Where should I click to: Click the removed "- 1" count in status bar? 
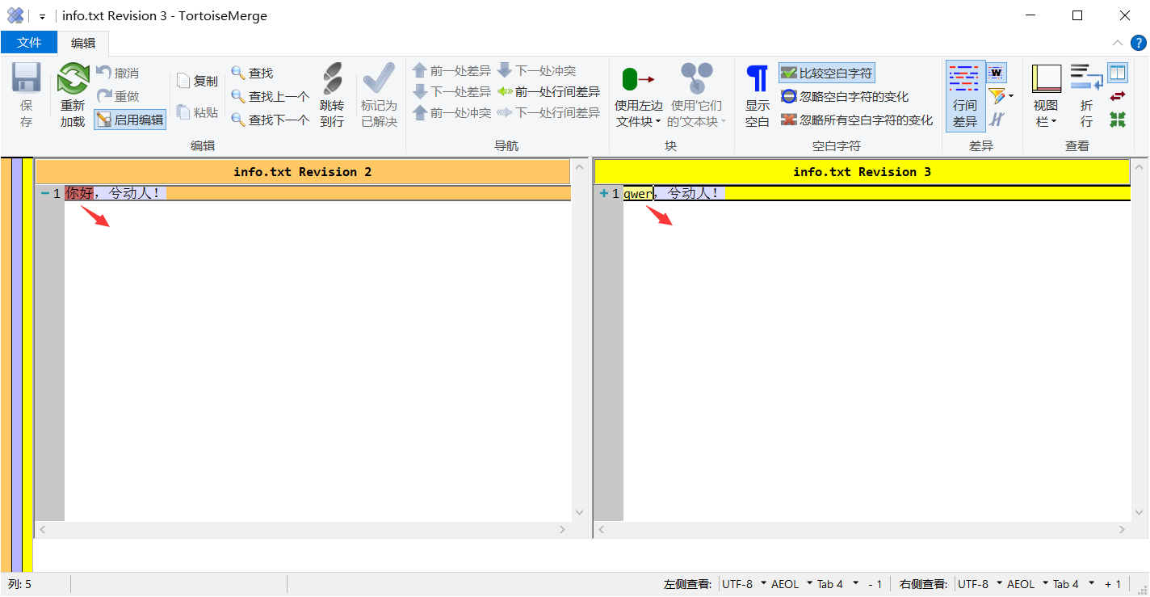click(875, 584)
